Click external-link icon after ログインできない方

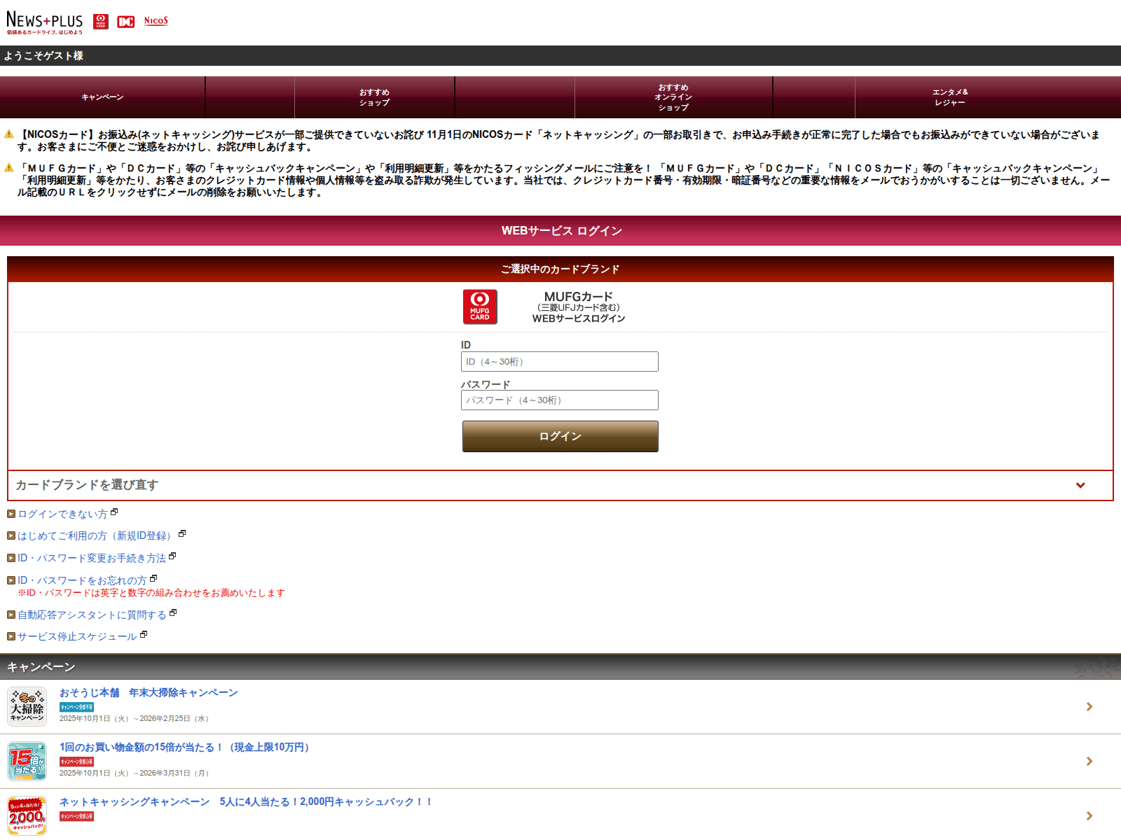pyautogui.click(x=114, y=512)
